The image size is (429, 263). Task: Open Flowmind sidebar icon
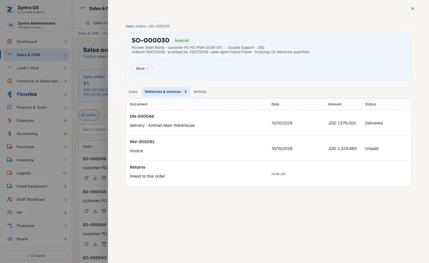coord(9,225)
